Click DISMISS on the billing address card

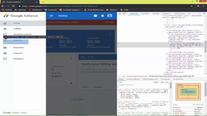98,87
